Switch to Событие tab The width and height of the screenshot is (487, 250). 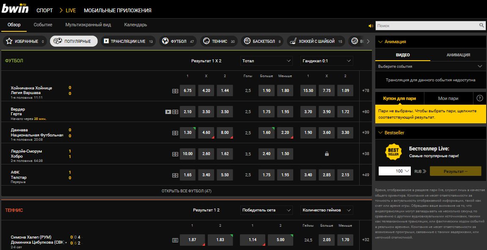click(x=43, y=25)
